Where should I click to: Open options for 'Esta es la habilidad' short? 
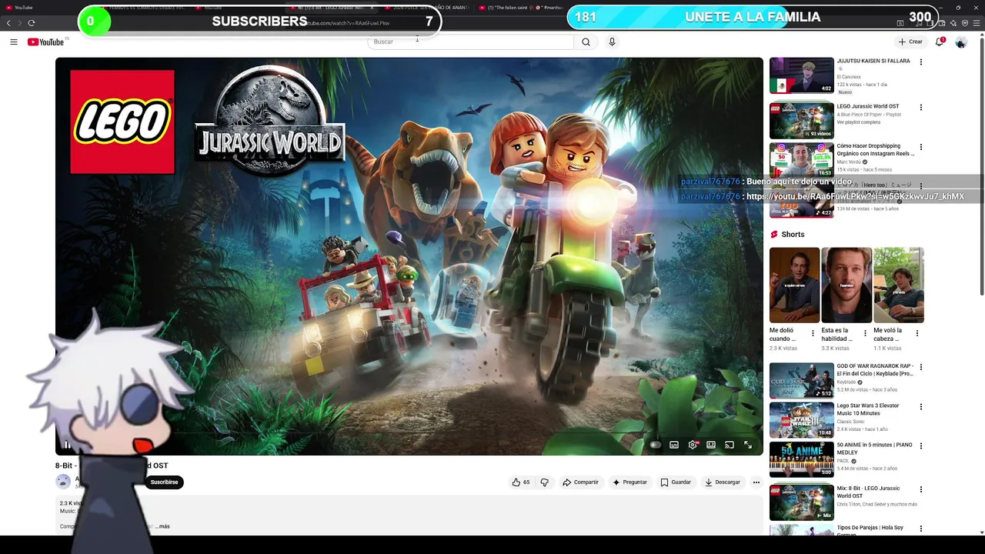pos(865,334)
